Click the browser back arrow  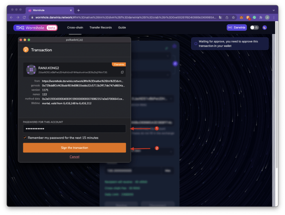(11, 18)
